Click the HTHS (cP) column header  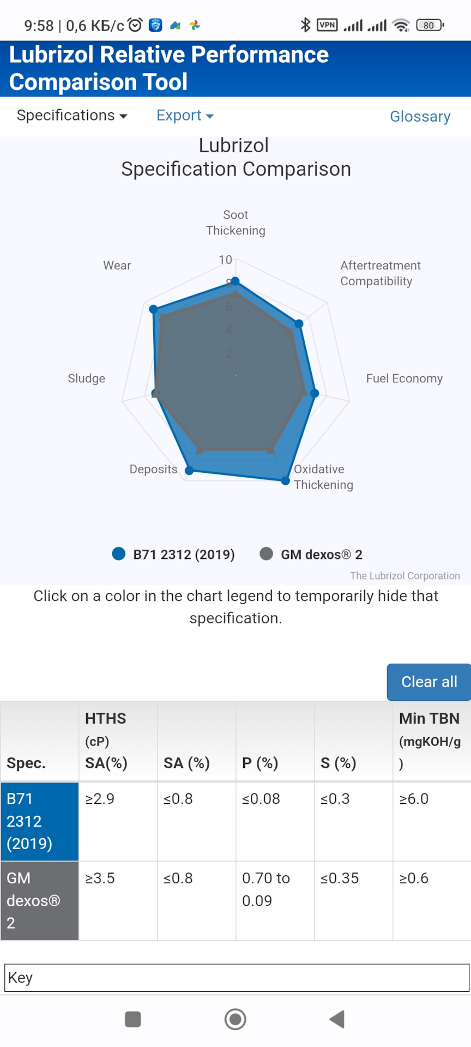(118, 741)
